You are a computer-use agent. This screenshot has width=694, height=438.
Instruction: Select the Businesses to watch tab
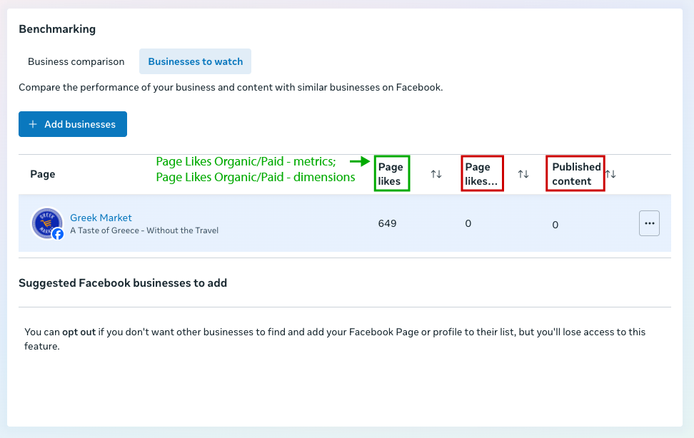(196, 61)
